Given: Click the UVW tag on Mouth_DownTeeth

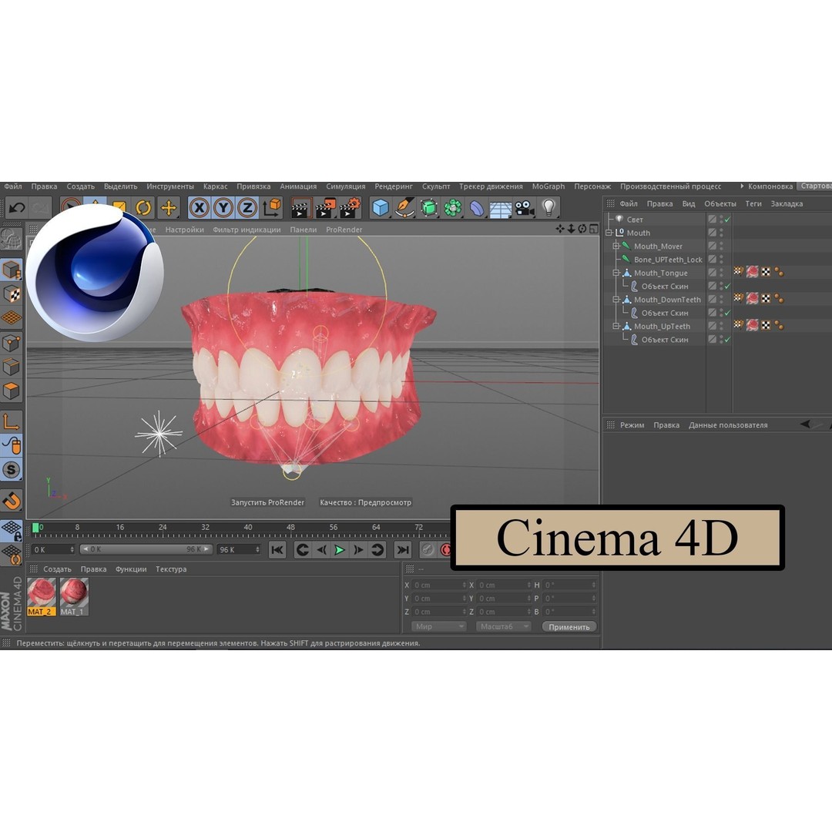Looking at the screenshot, I should point(766,299).
